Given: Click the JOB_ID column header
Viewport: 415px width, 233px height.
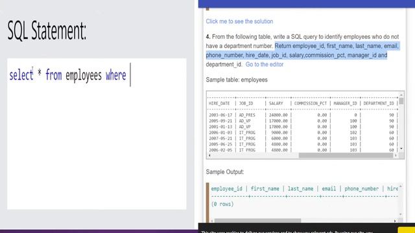Looking at the screenshot, I should pyautogui.click(x=246, y=104).
